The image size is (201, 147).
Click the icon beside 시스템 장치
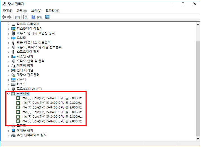click(13, 56)
